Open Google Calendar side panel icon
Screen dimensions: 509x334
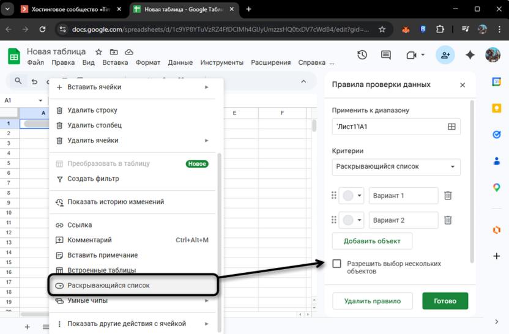pos(496,82)
